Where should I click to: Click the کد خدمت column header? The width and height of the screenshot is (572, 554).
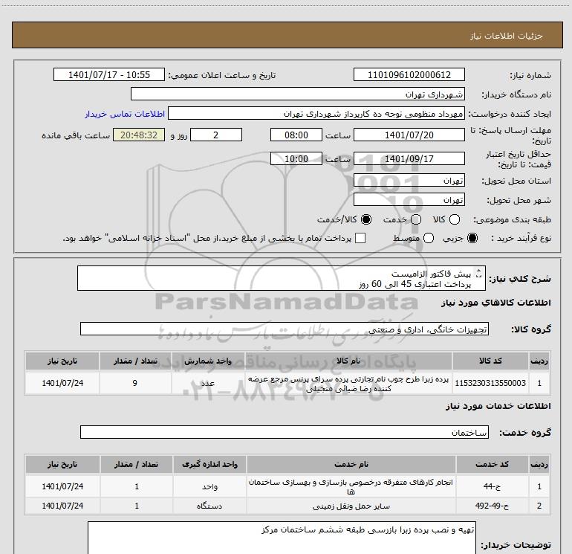click(x=492, y=464)
